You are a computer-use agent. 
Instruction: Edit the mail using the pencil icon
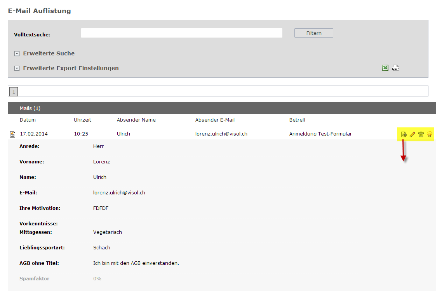(412, 134)
